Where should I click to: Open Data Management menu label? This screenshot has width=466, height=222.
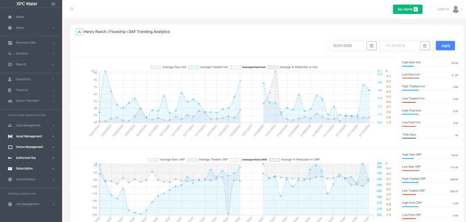click(x=28, y=126)
